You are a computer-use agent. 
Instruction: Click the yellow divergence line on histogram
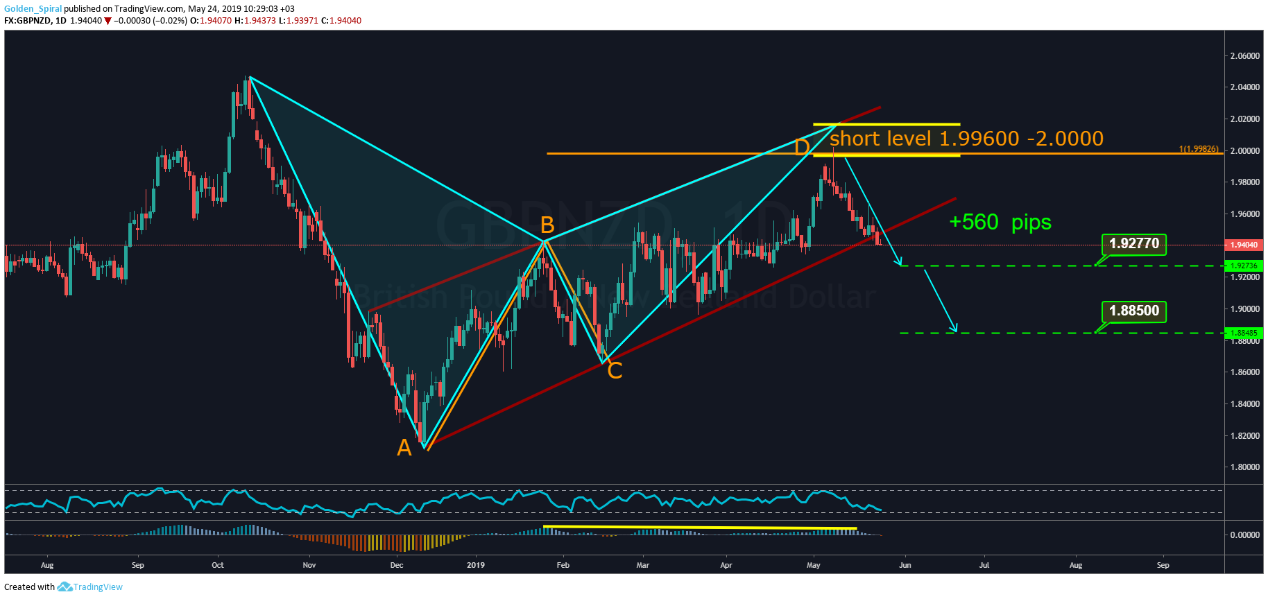(700, 528)
